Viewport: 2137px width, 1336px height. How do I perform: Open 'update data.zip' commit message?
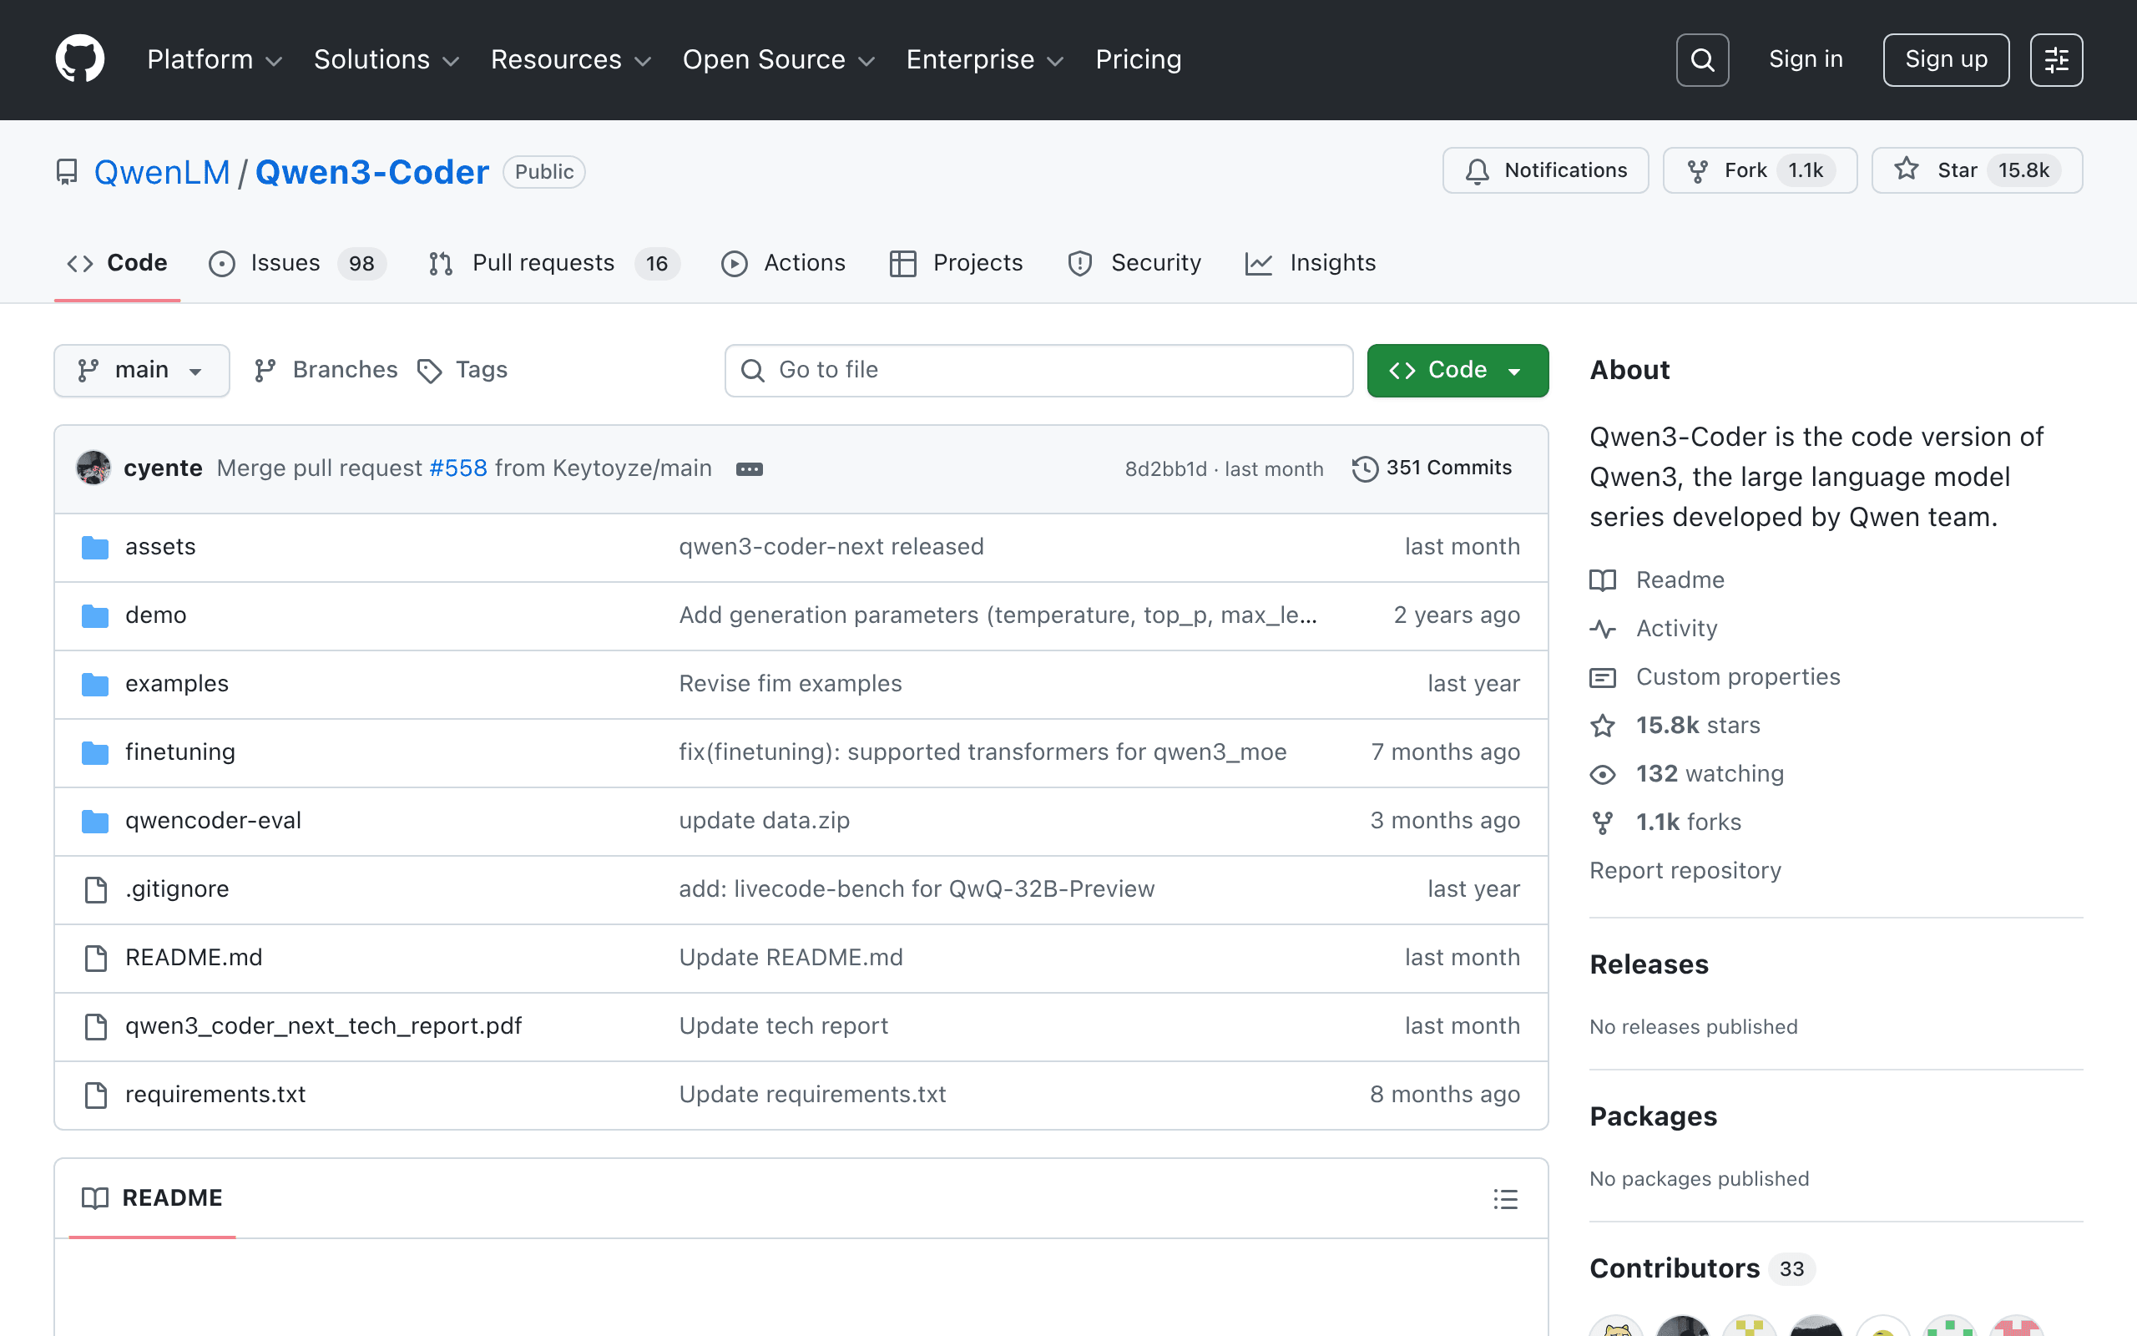pos(764,821)
